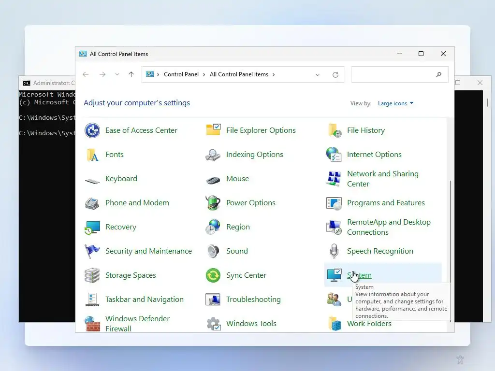The width and height of the screenshot is (495, 371).
Task: Open the Ease of Access Center icon
Action: (92, 130)
